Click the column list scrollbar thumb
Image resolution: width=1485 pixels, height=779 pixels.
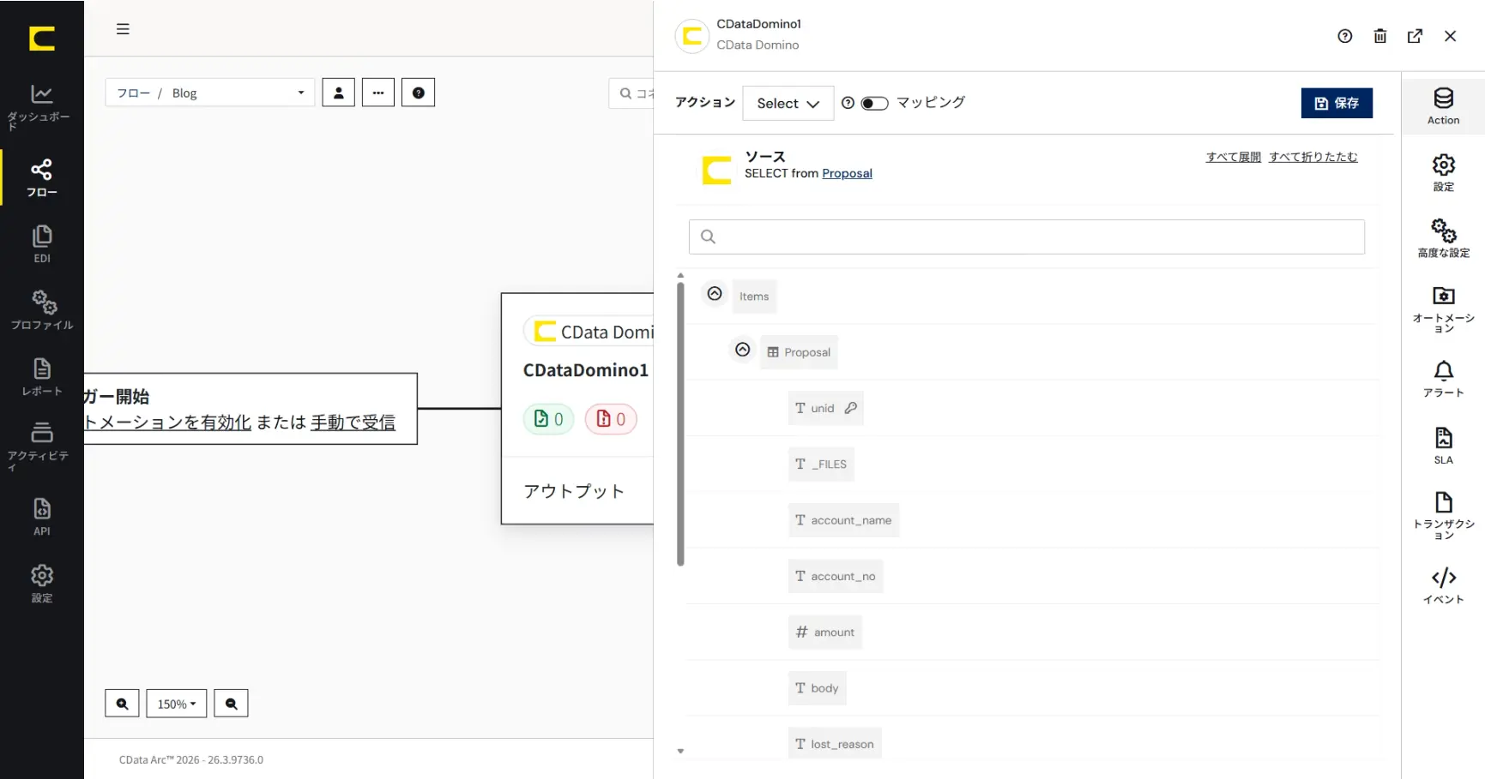pos(680,424)
